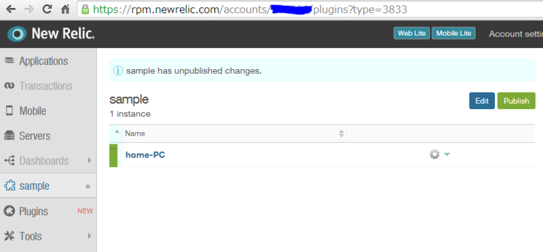Click the Tools wrench icon
543x252 pixels.
[x=10, y=236]
